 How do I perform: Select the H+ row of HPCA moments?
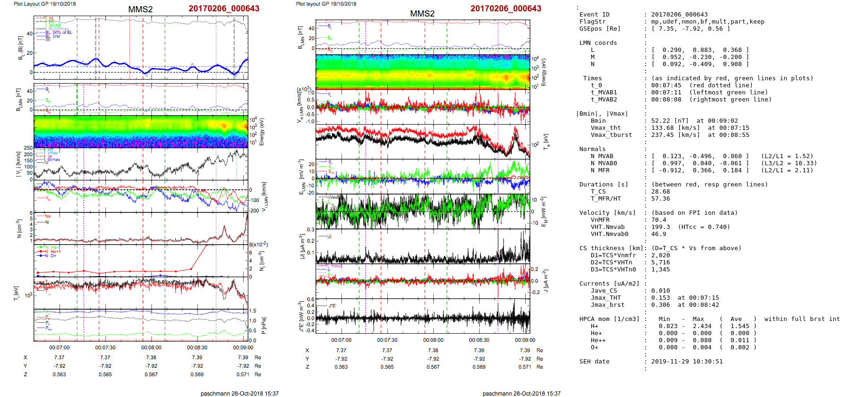[x=673, y=326]
